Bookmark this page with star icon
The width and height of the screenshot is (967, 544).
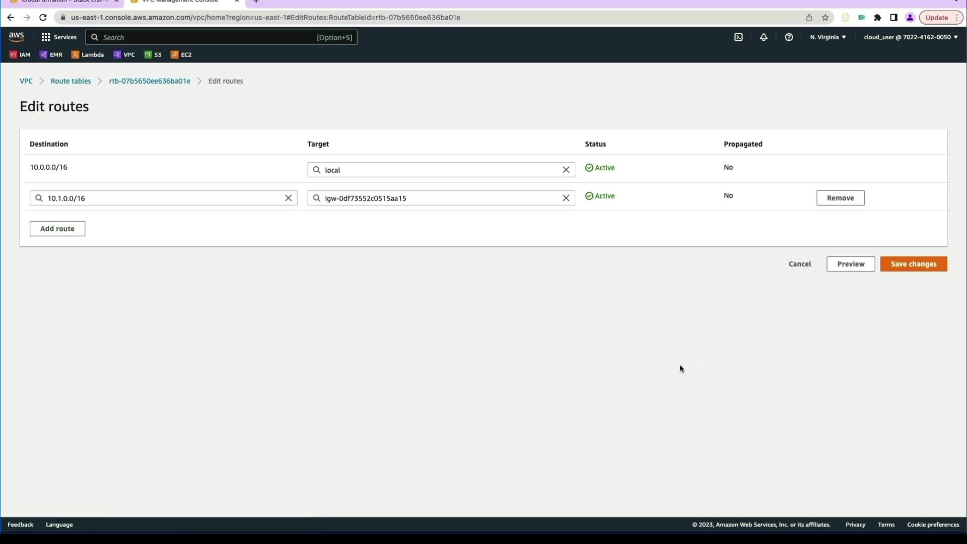(x=825, y=18)
